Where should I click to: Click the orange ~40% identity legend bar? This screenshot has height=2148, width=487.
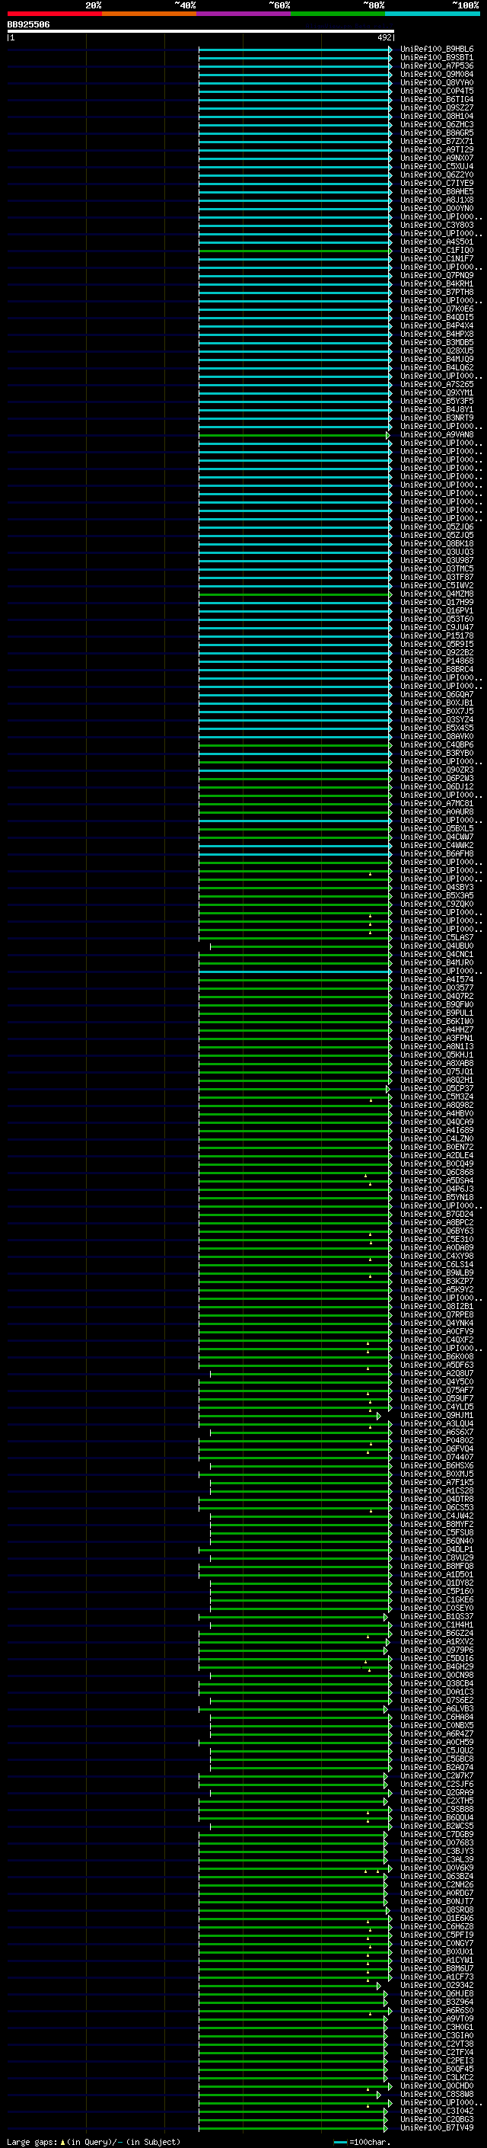149,14
